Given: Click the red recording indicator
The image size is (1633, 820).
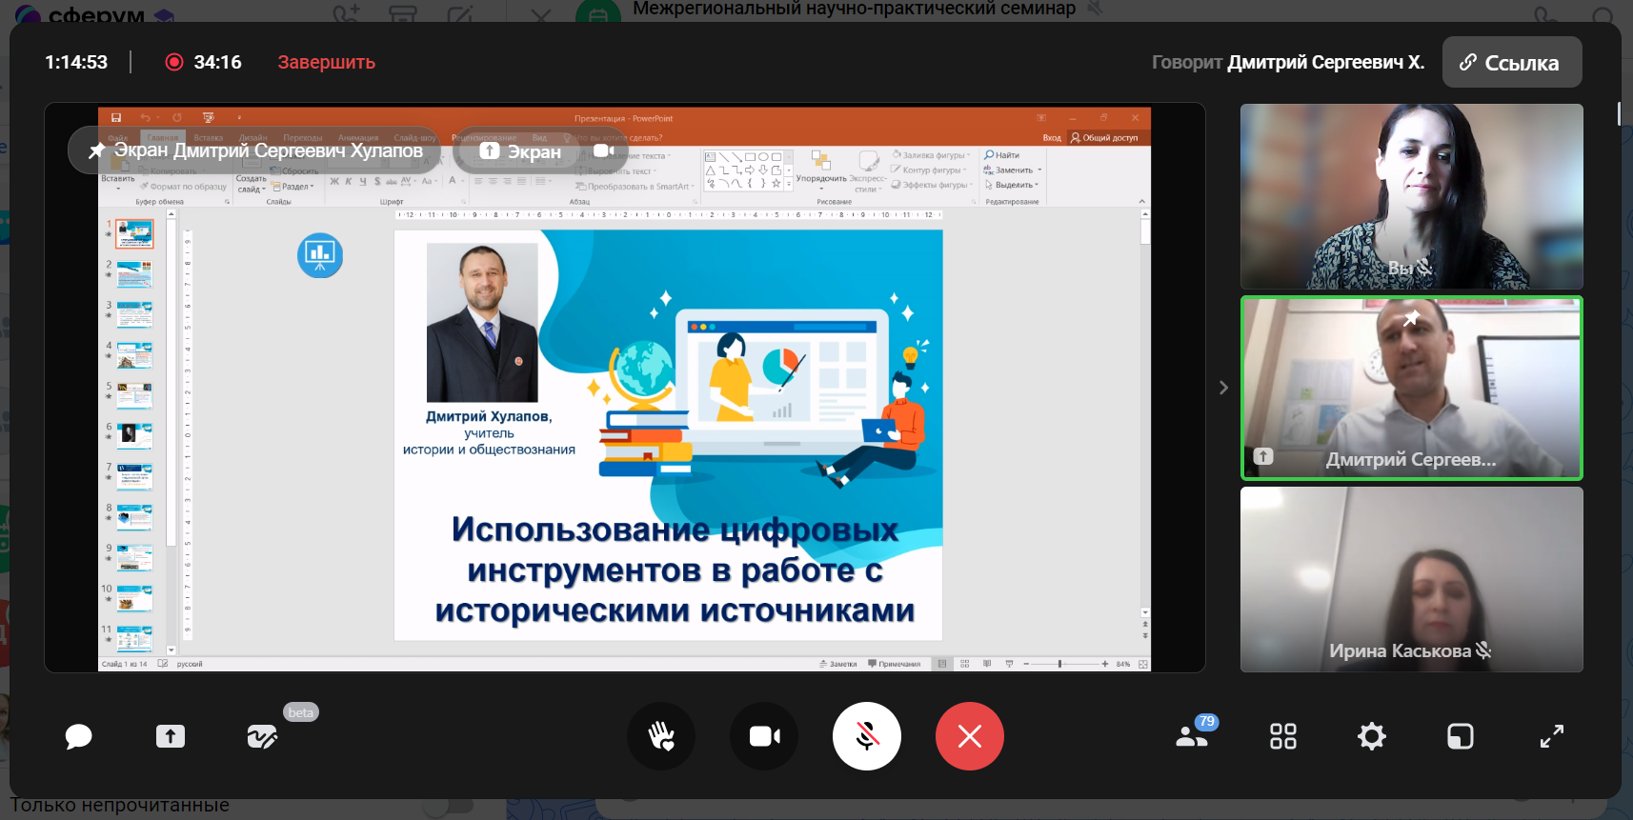Looking at the screenshot, I should pos(174,62).
